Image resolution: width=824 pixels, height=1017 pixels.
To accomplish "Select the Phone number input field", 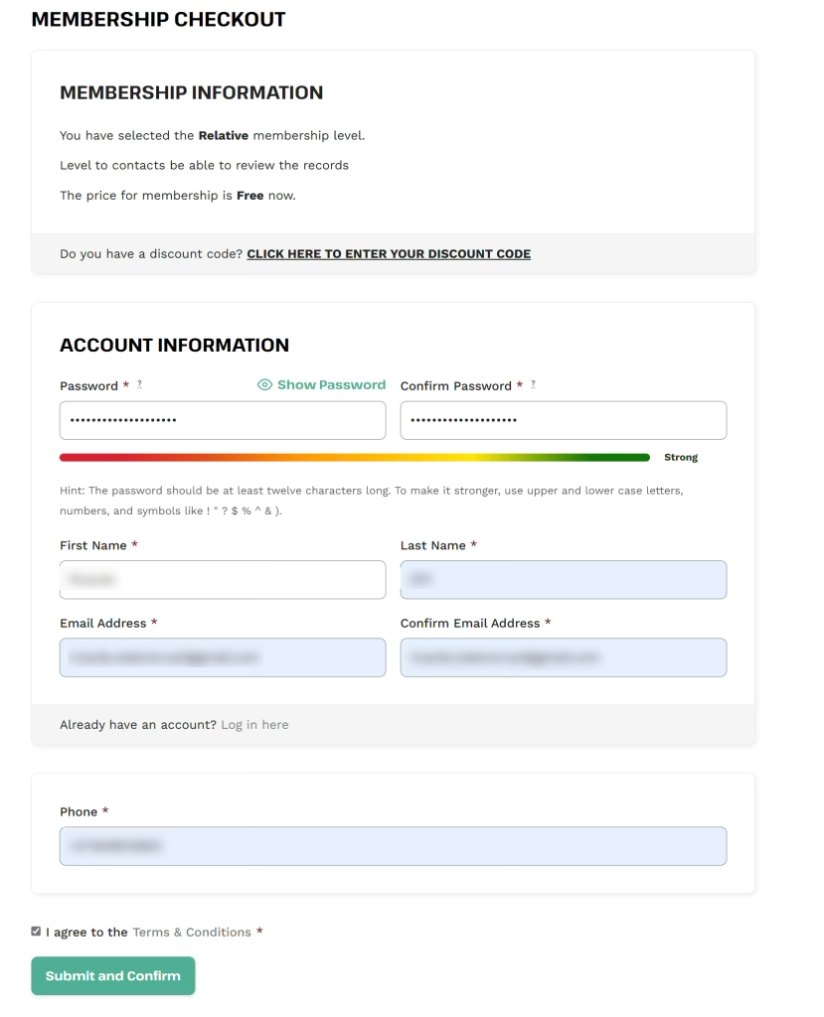I will pyautogui.click(x=393, y=846).
